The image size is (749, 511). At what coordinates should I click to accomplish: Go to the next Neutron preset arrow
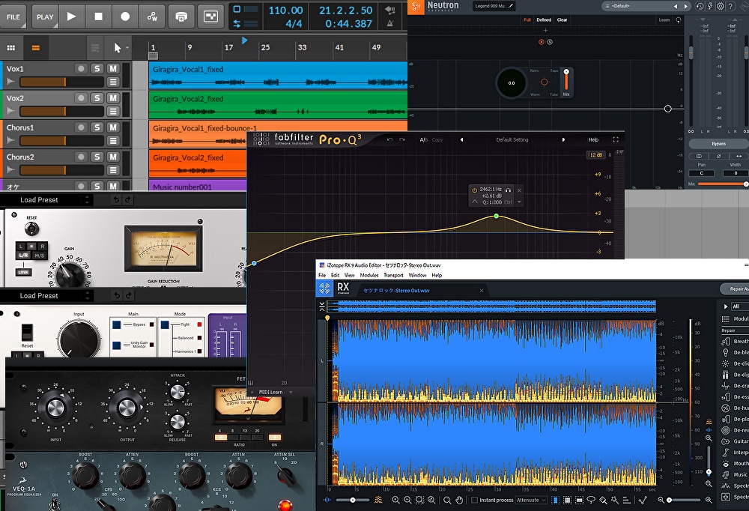click(x=686, y=6)
